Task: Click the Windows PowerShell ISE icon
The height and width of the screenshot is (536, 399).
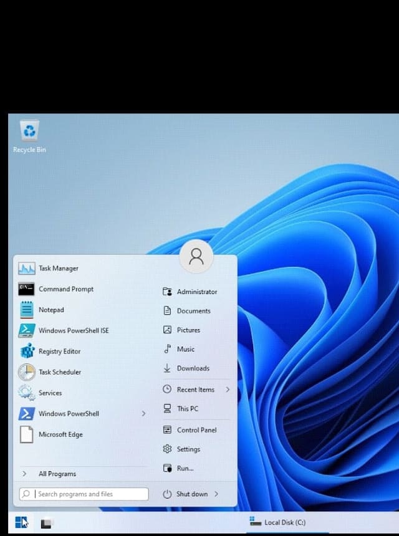Action: coord(26,330)
